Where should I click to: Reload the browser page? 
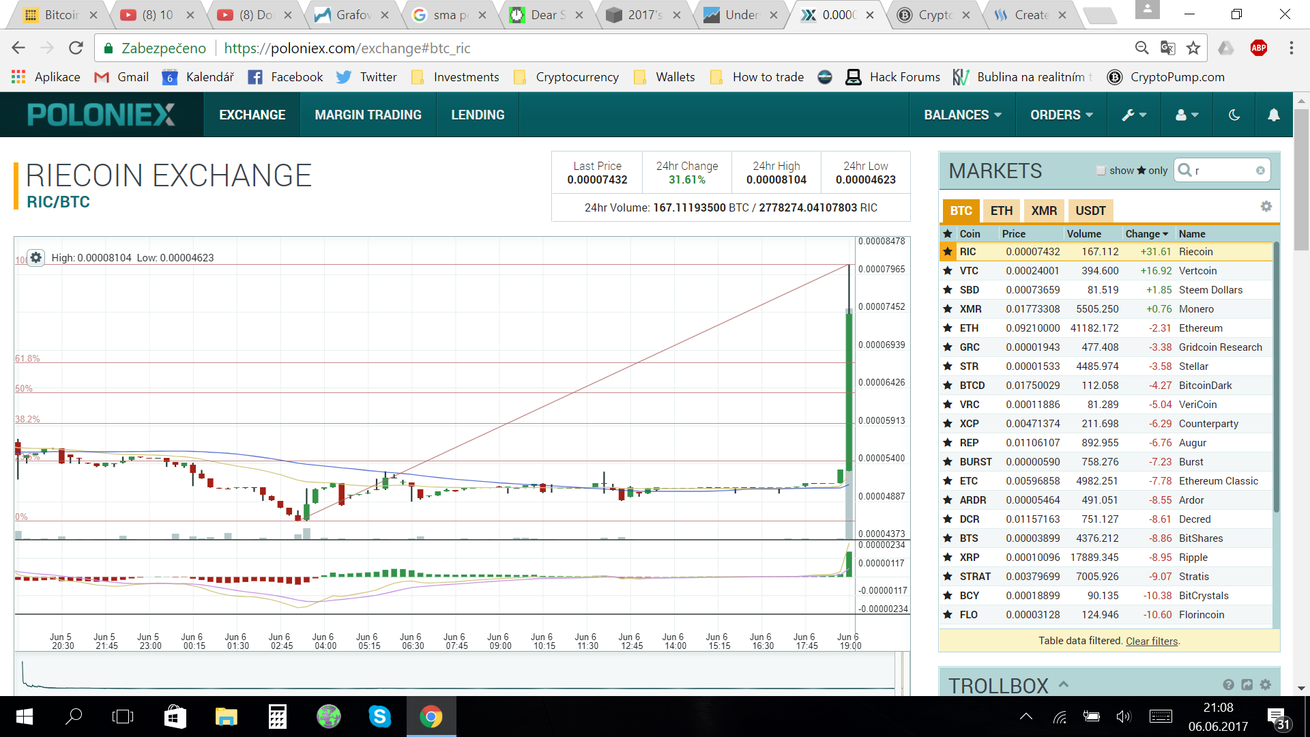[x=76, y=48]
